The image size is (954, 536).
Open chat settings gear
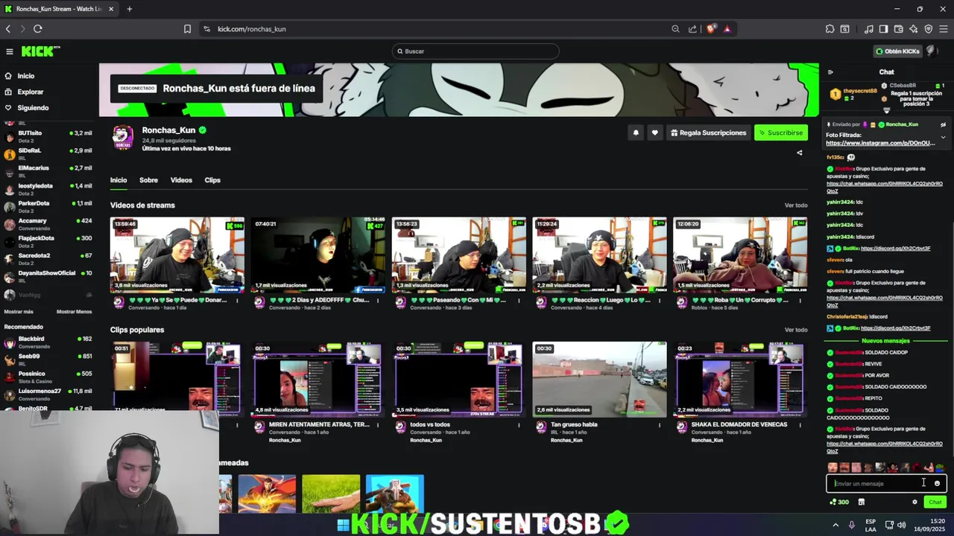pyautogui.click(x=914, y=502)
